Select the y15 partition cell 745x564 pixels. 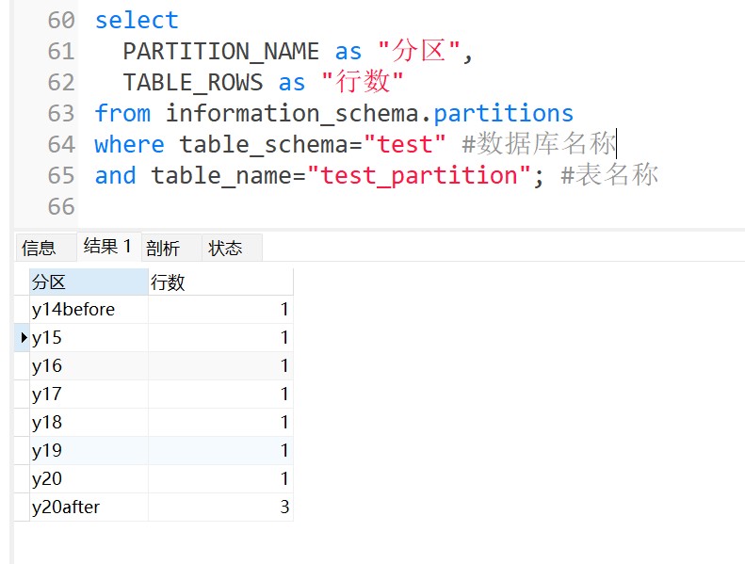tap(89, 338)
